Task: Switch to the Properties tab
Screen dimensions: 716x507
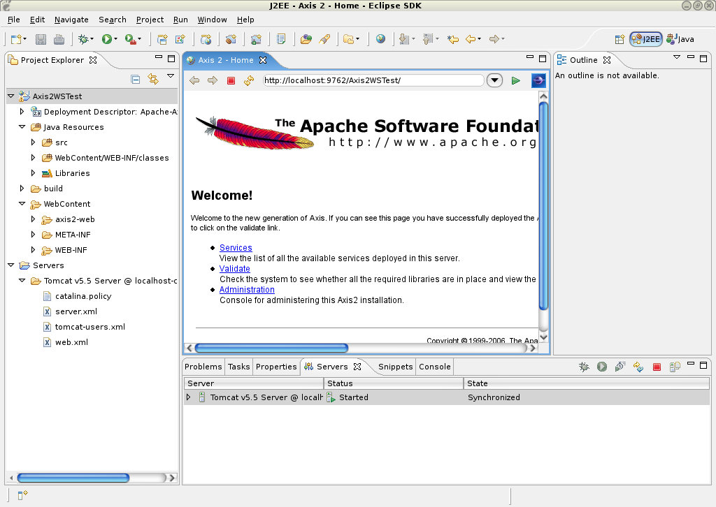Action: click(x=276, y=367)
